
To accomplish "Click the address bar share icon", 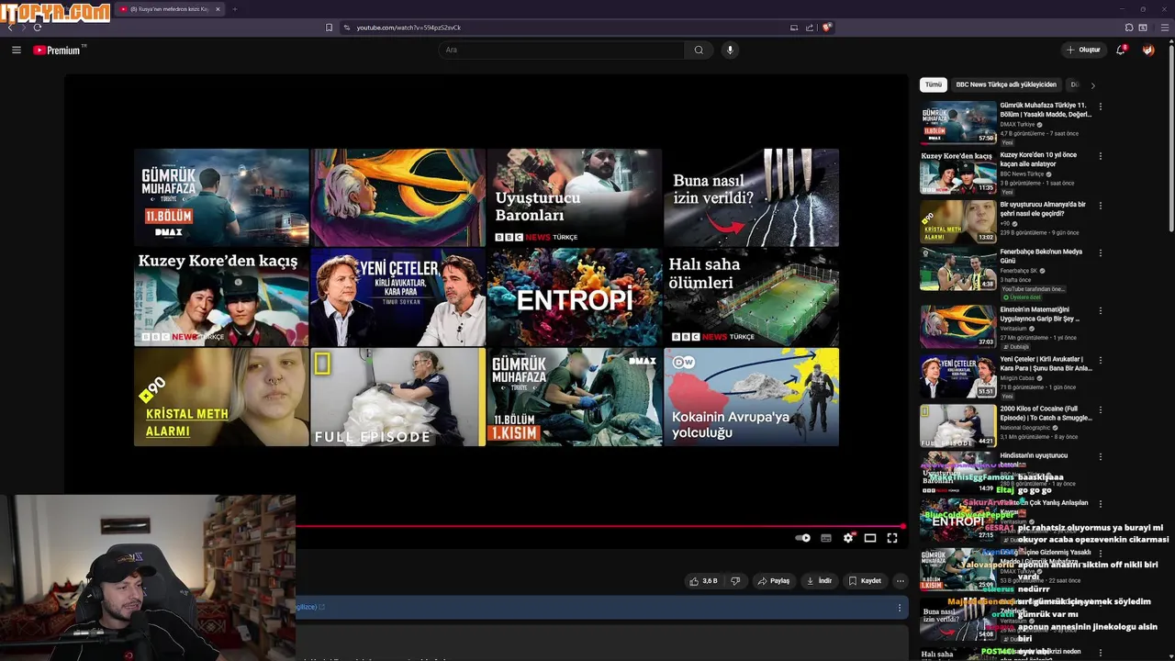I will tap(810, 28).
